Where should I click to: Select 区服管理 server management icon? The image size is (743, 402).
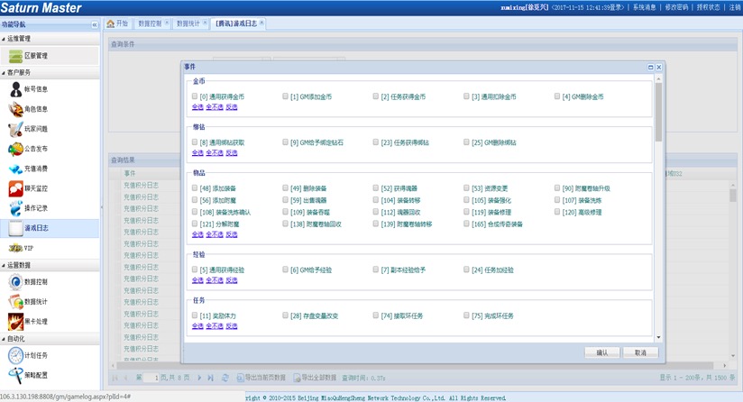[x=16, y=55]
